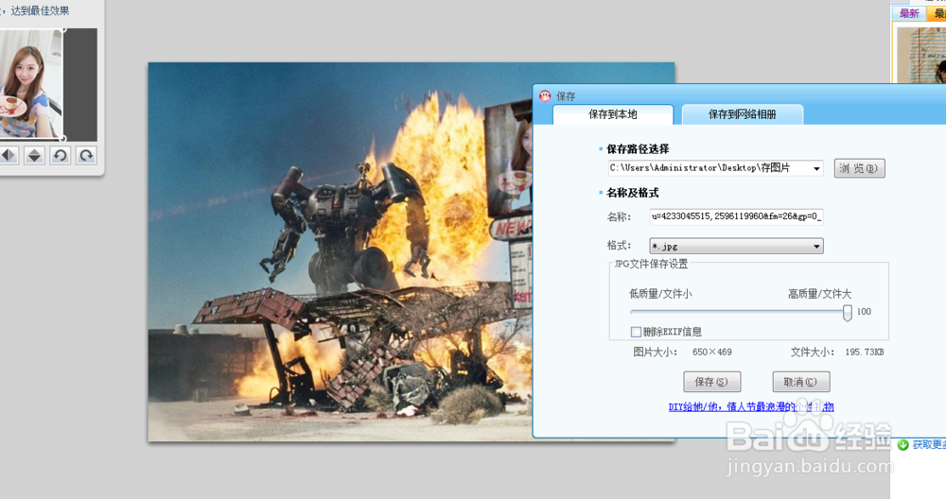Rotate the image clockwise
Screen dimensions: 946x499
(x=86, y=156)
